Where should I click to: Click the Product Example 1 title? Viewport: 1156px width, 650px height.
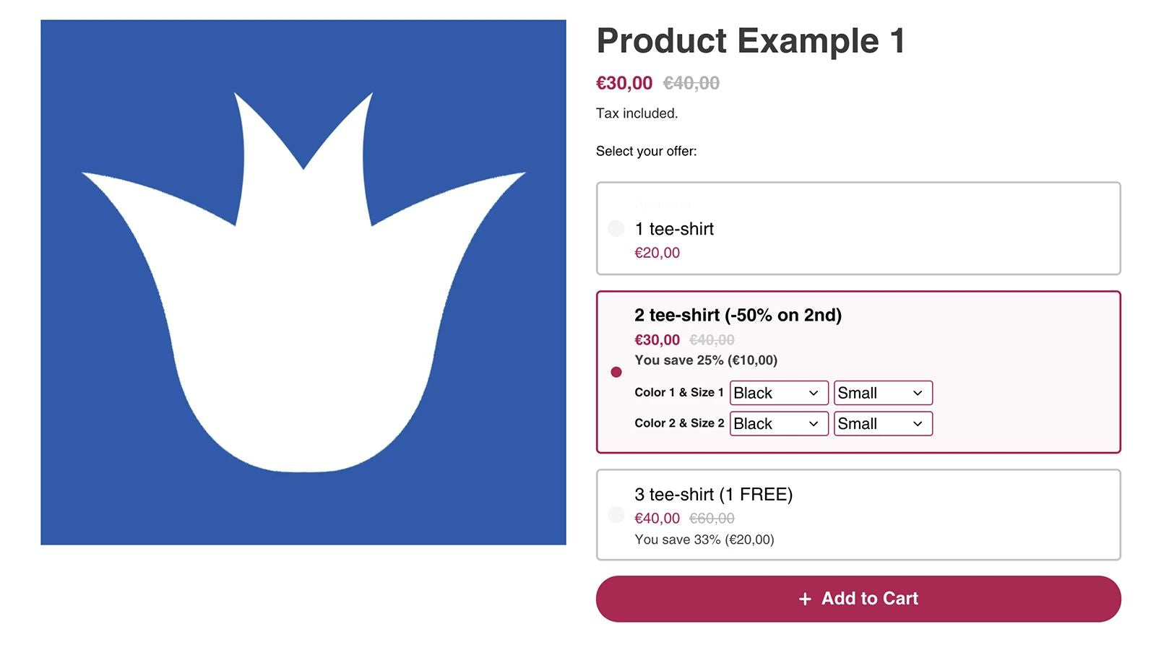750,40
